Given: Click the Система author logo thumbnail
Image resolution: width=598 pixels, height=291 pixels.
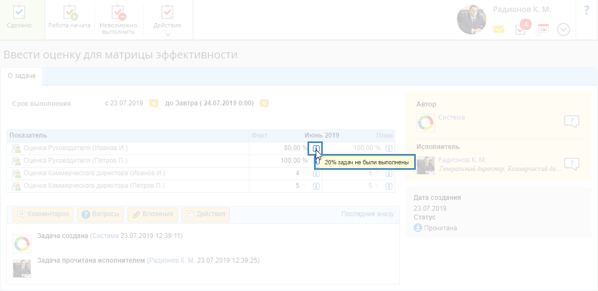Looking at the screenshot, I should click(x=426, y=123).
